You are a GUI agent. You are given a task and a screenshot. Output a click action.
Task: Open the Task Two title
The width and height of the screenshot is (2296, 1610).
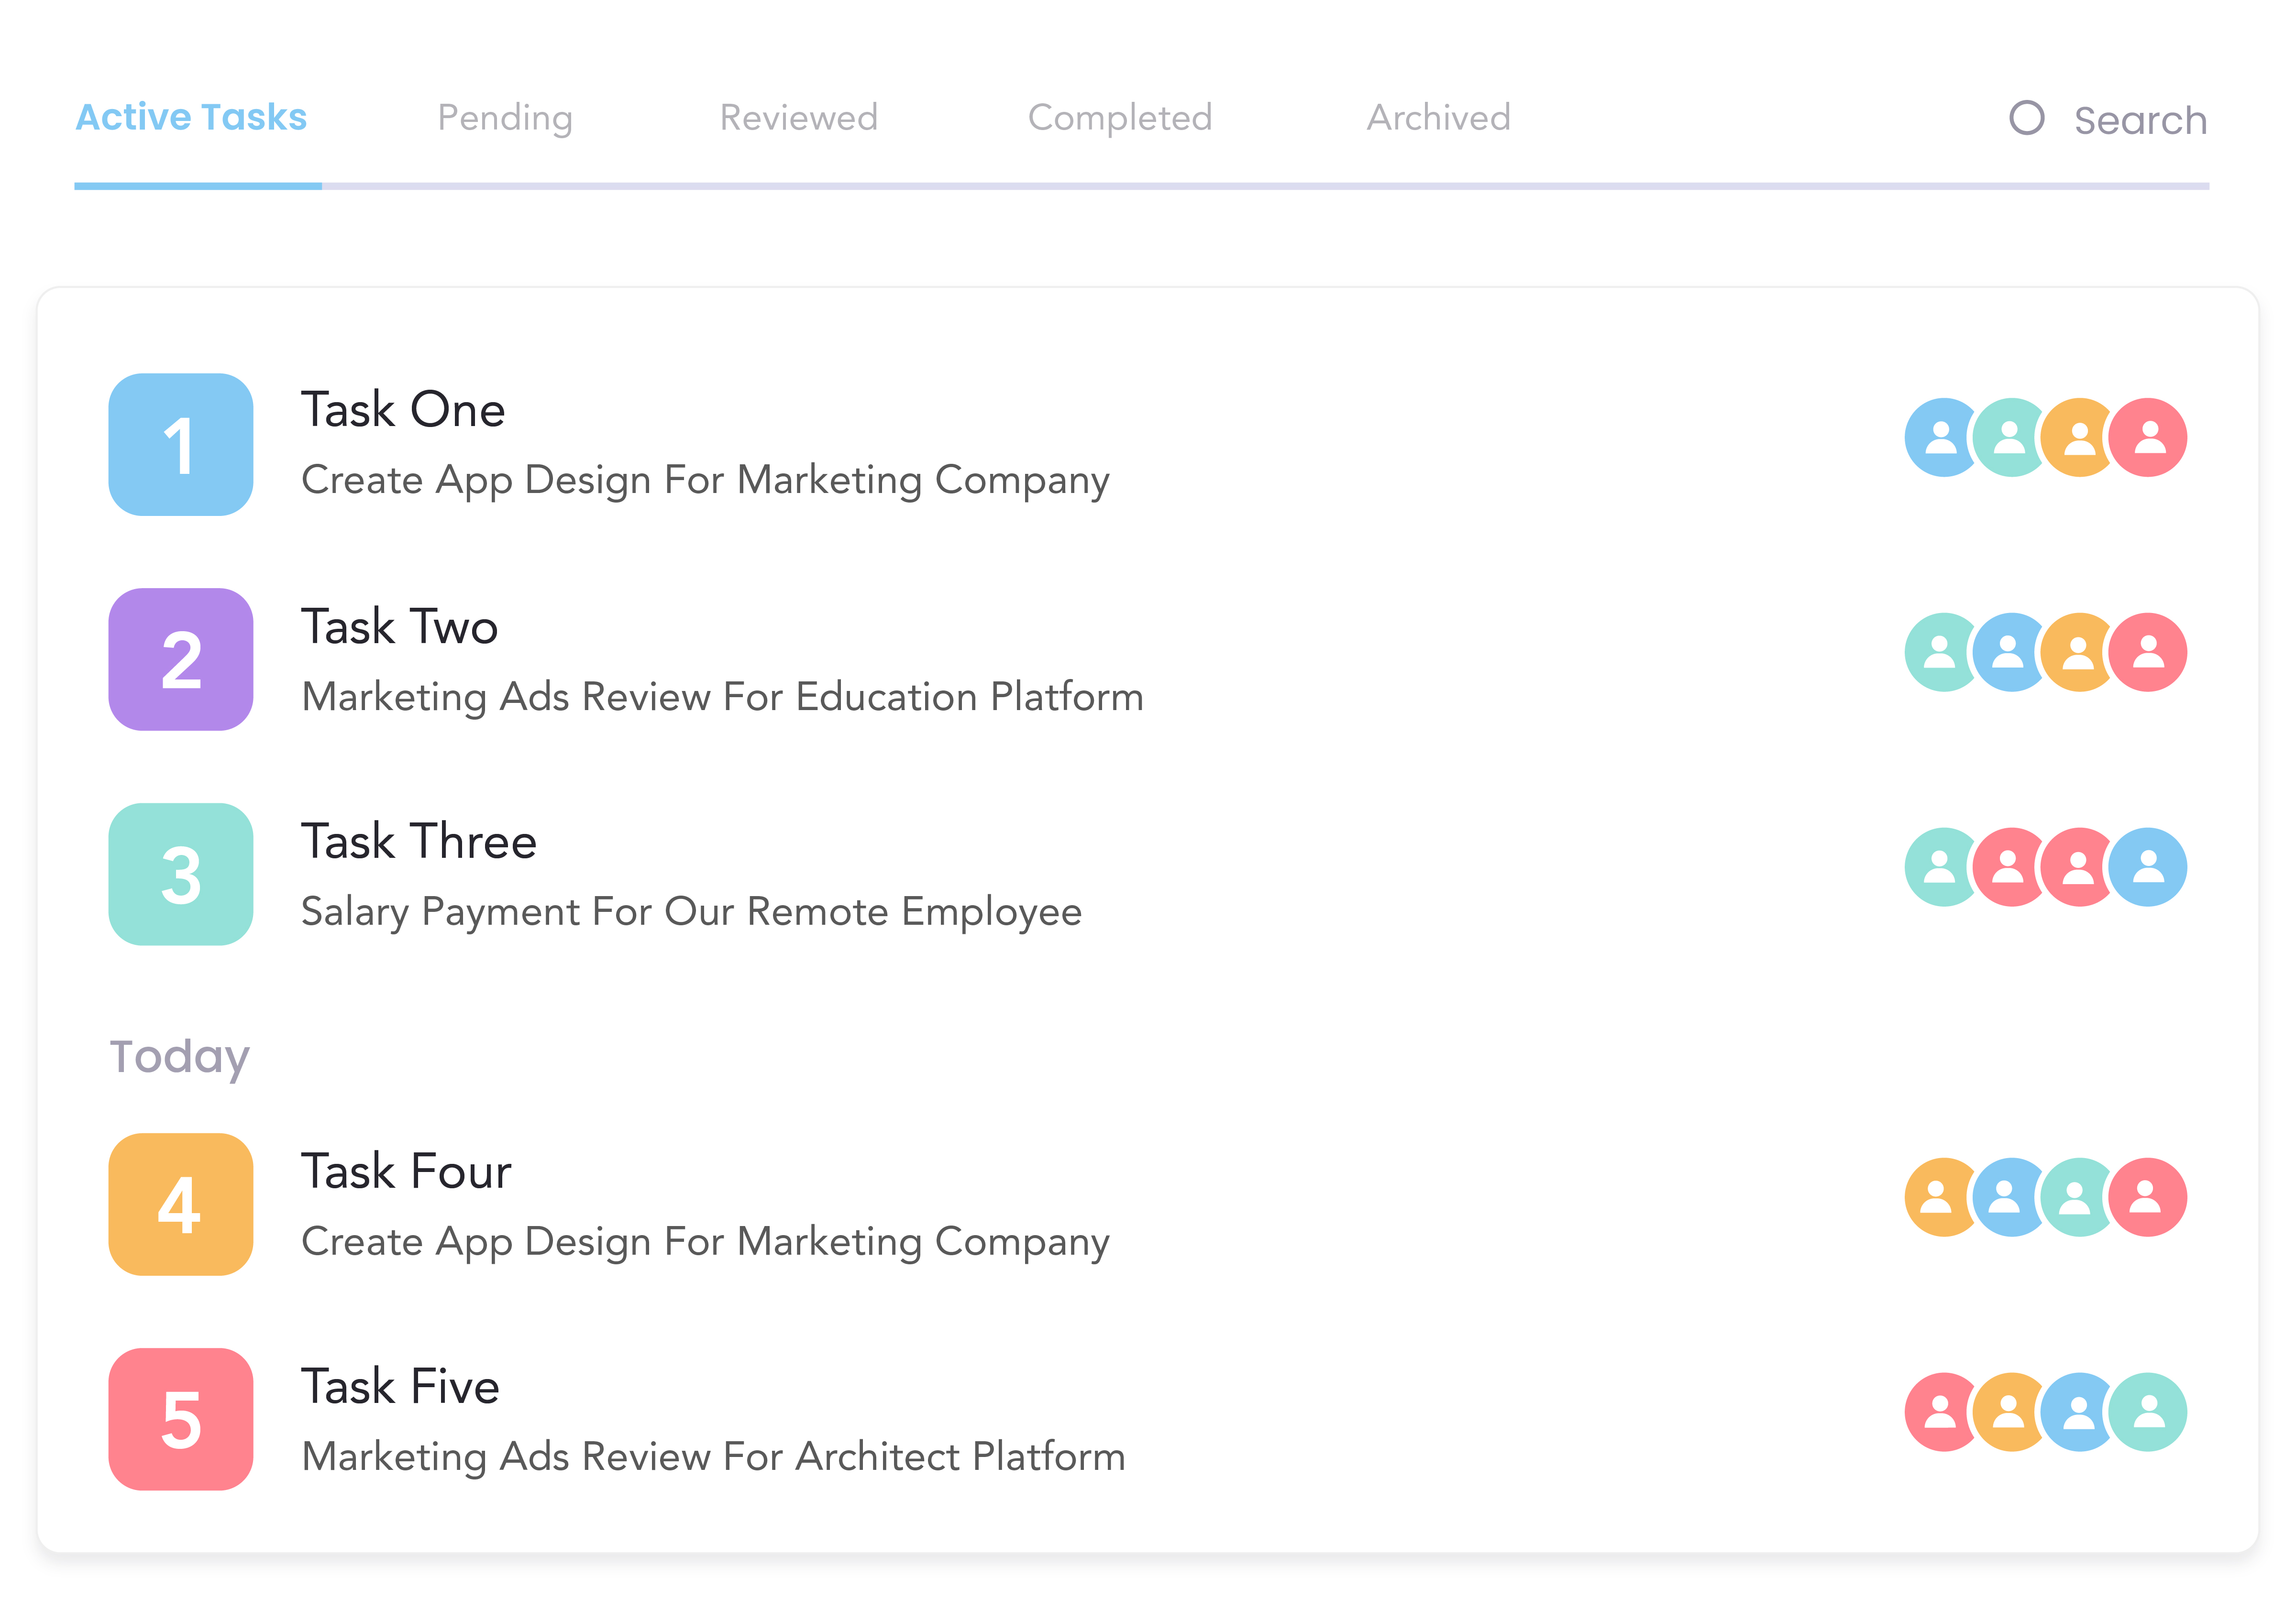399,626
